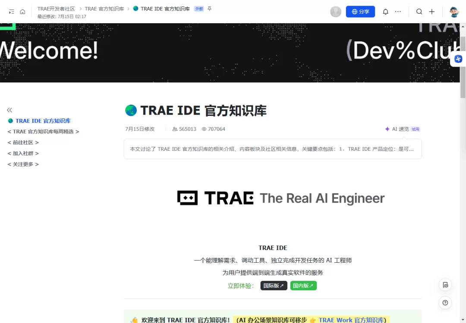This screenshot has height=323, width=466.
Task: Open the user profile avatar
Action: (454, 12)
